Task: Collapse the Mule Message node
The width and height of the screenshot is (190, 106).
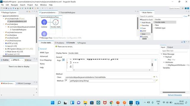Action: tap(161, 54)
